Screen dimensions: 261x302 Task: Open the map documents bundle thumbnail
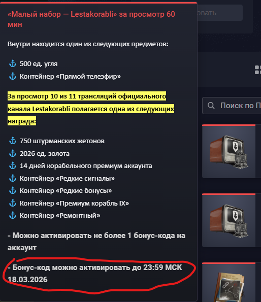(229, 282)
